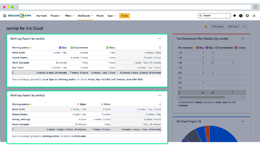
Task: Click Max Taylor row name
Action: [x=18, y=68]
